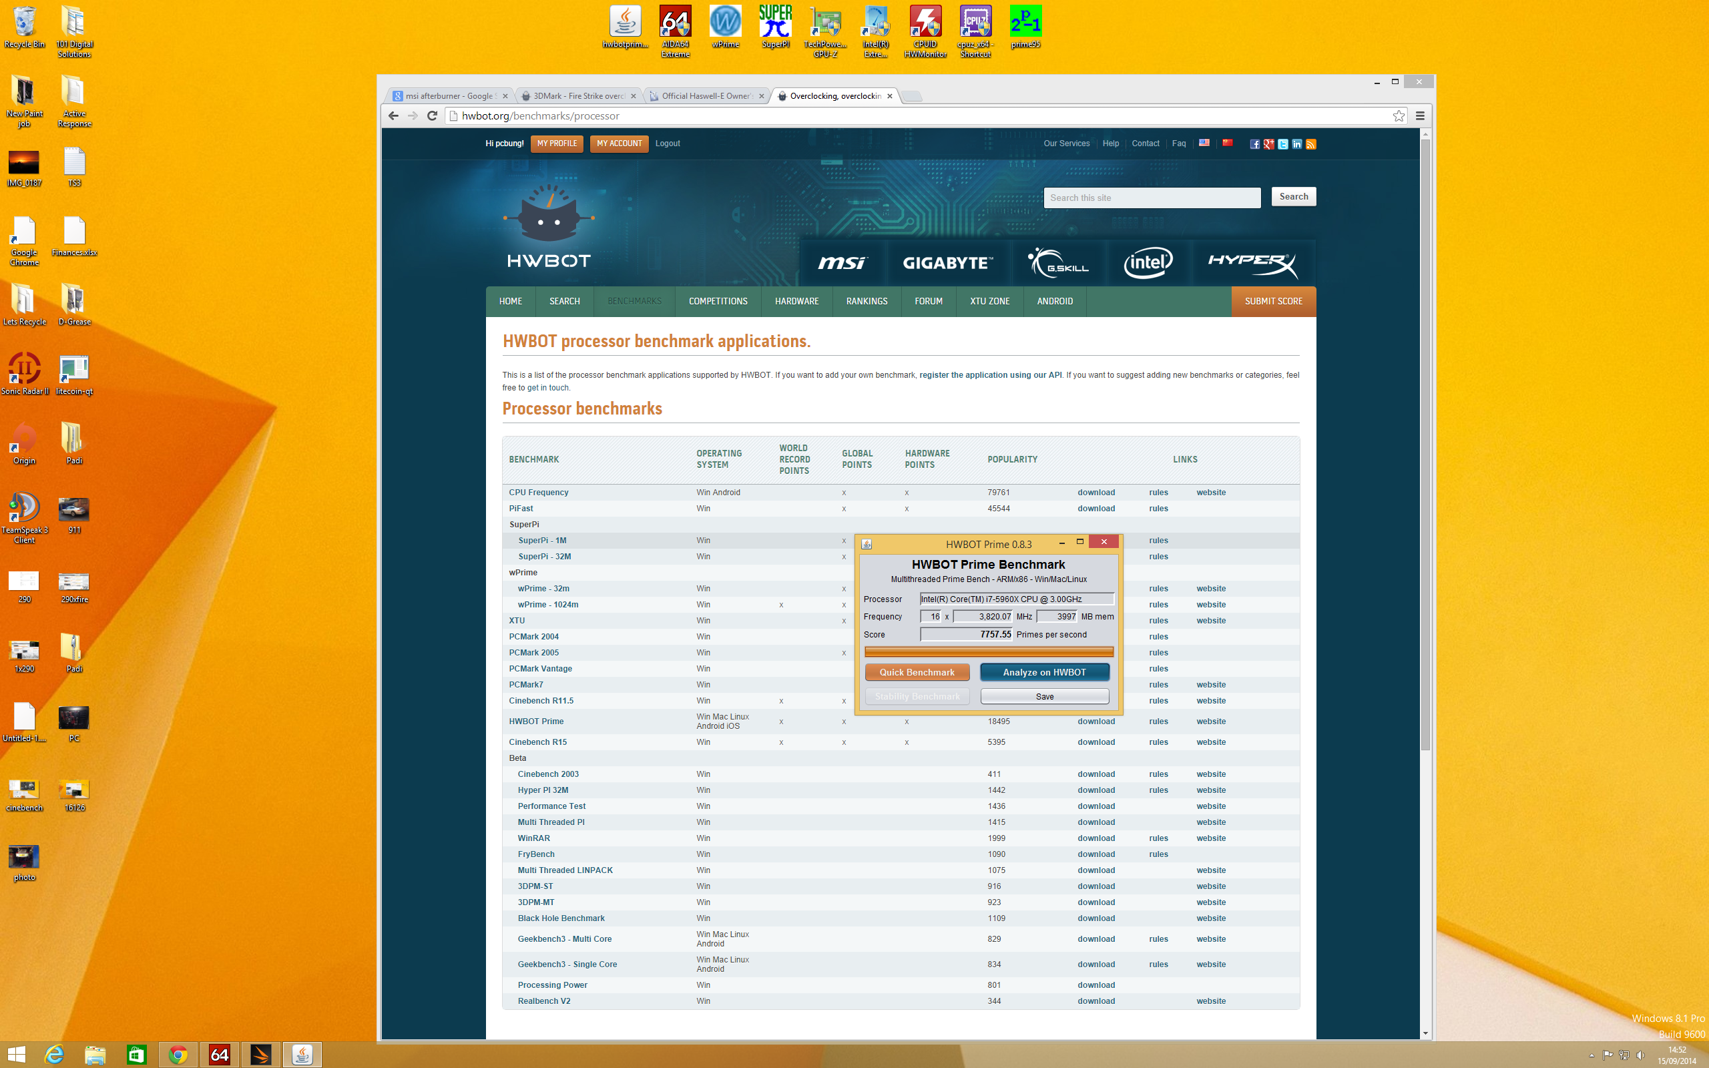Click the Twitter social icon
Image resolution: width=1709 pixels, height=1068 pixels.
point(1283,144)
